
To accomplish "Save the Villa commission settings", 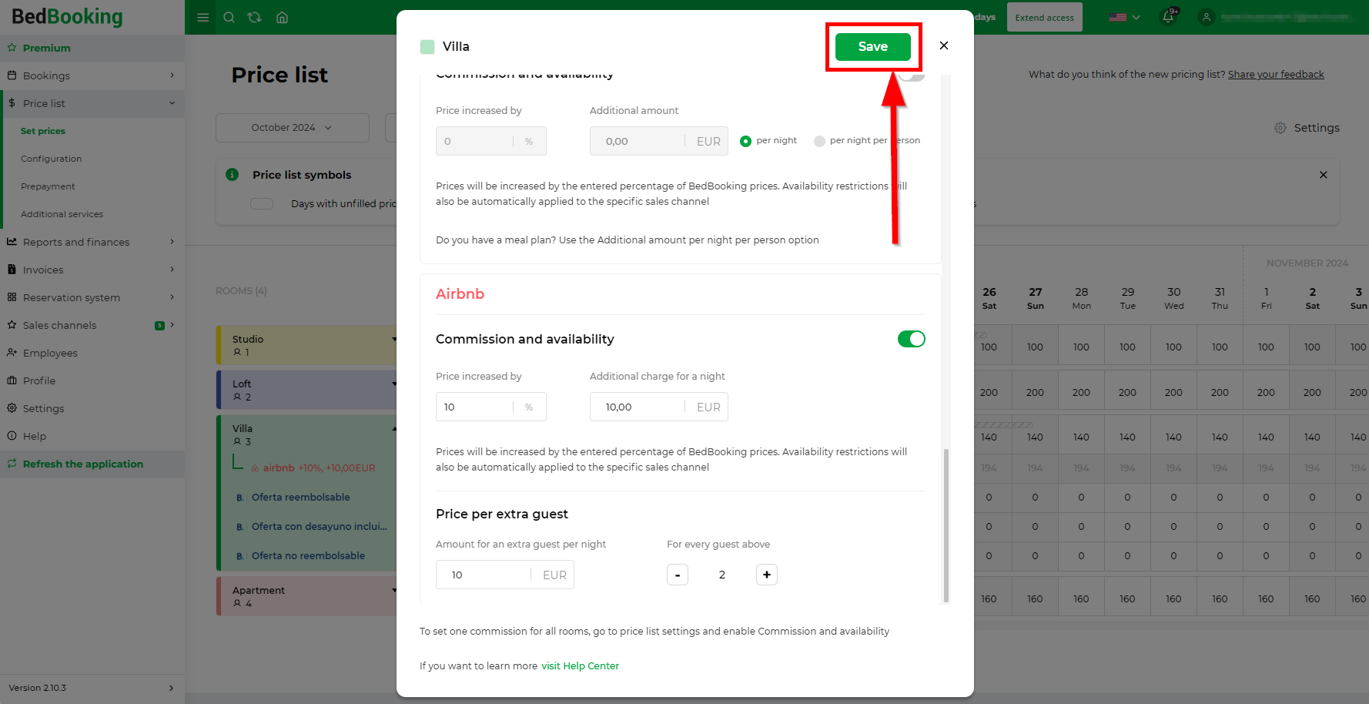I will pos(873,46).
